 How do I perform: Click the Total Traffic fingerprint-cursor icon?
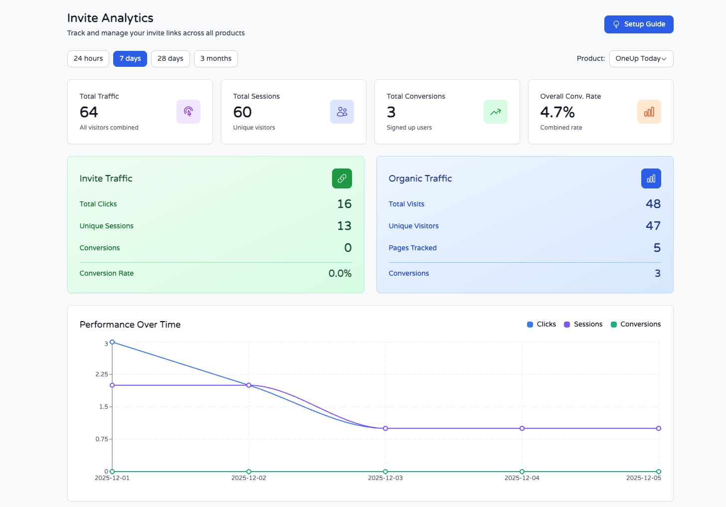(x=188, y=112)
